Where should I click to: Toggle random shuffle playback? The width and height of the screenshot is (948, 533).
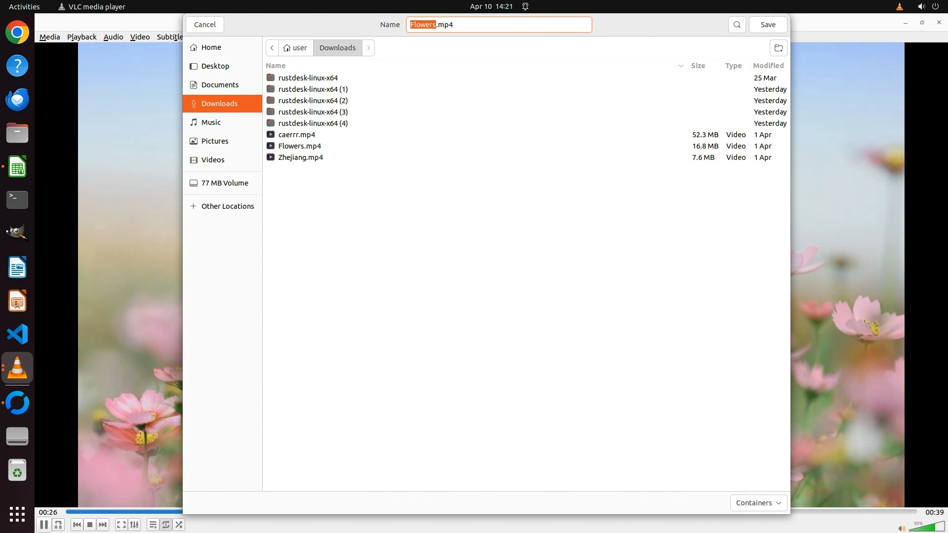(x=179, y=525)
